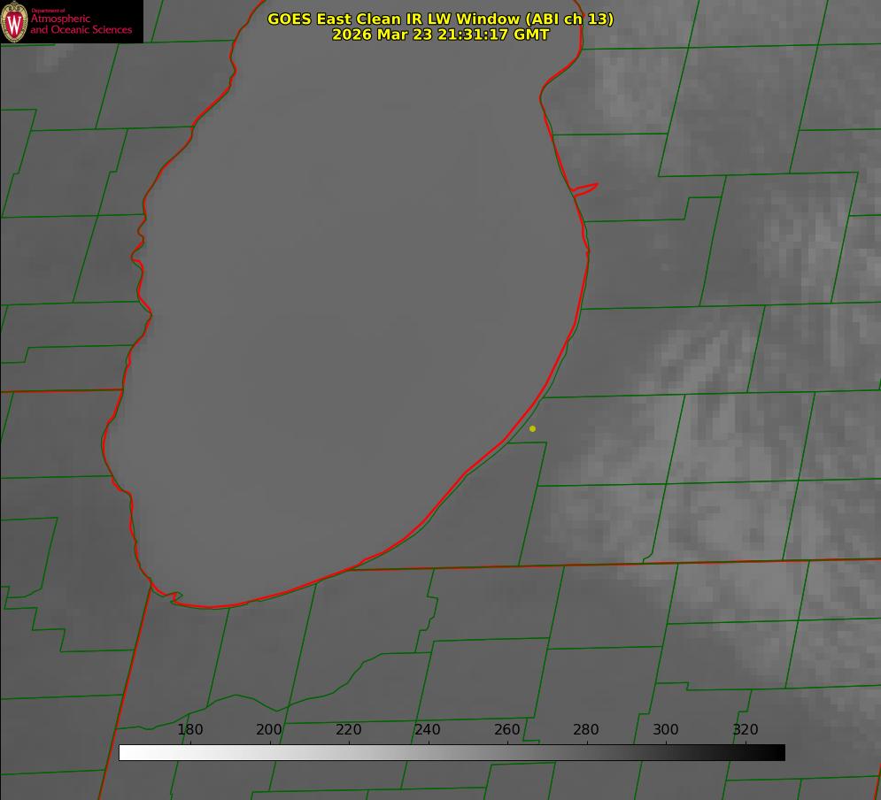Select the 320 colorbar tick label

[x=746, y=729]
